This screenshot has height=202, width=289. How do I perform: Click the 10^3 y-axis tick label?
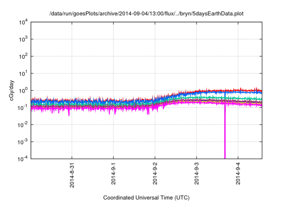click(23, 39)
